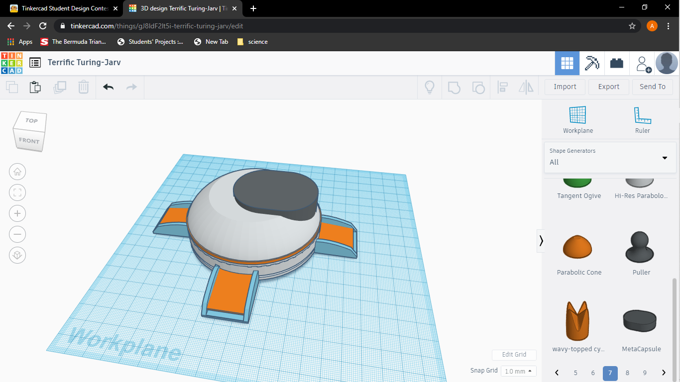Screen dimensions: 680x382
Task: Open the Chrome three-dot menu
Action: (668, 26)
